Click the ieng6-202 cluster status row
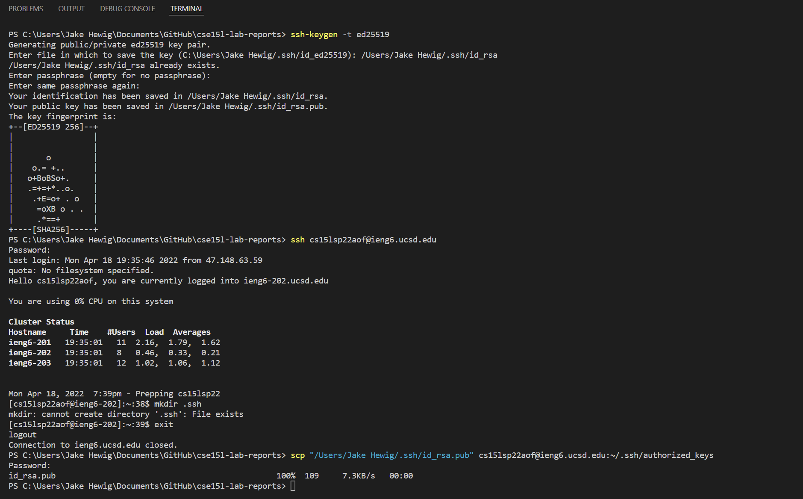The image size is (803, 499). pos(30,353)
